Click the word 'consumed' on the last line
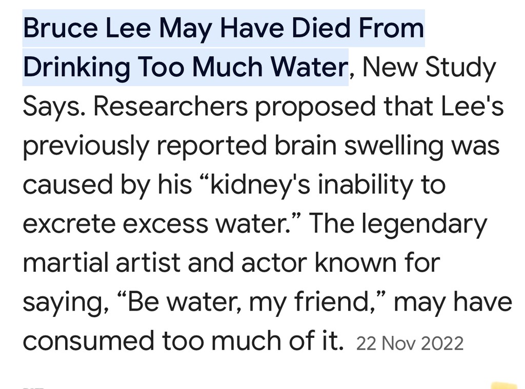This screenshot has width=525, height=389. point(88,341)
